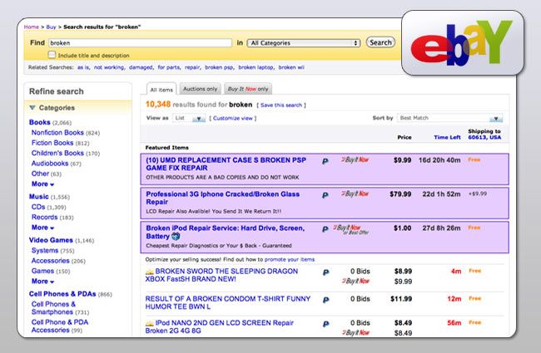Filter by Music category
Viewport: 541px width, 353px height.
click(38, 197)
